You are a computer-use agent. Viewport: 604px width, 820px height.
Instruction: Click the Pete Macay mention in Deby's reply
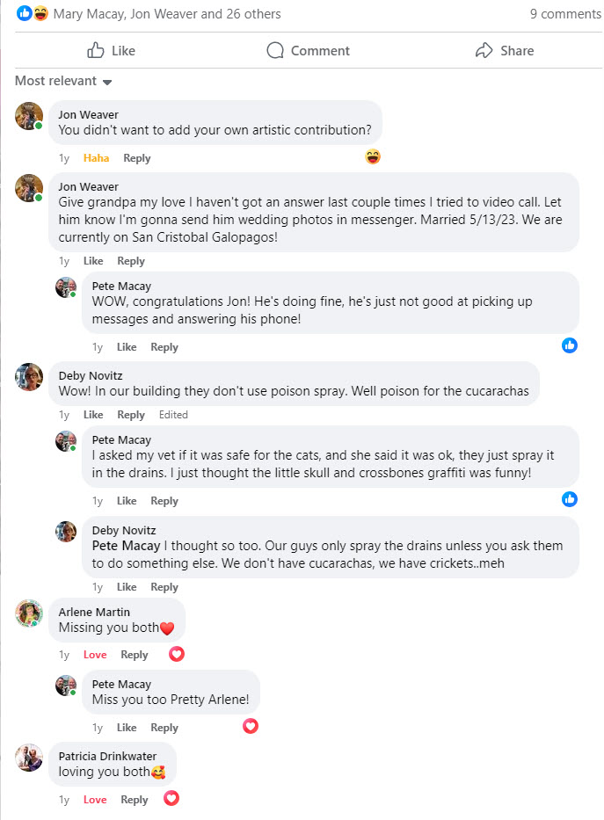coord(126,546)
